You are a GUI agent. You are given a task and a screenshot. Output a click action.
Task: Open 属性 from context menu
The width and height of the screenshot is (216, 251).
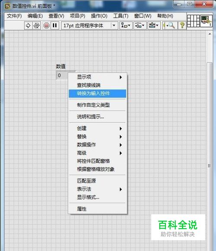click(x=98, y=209)
